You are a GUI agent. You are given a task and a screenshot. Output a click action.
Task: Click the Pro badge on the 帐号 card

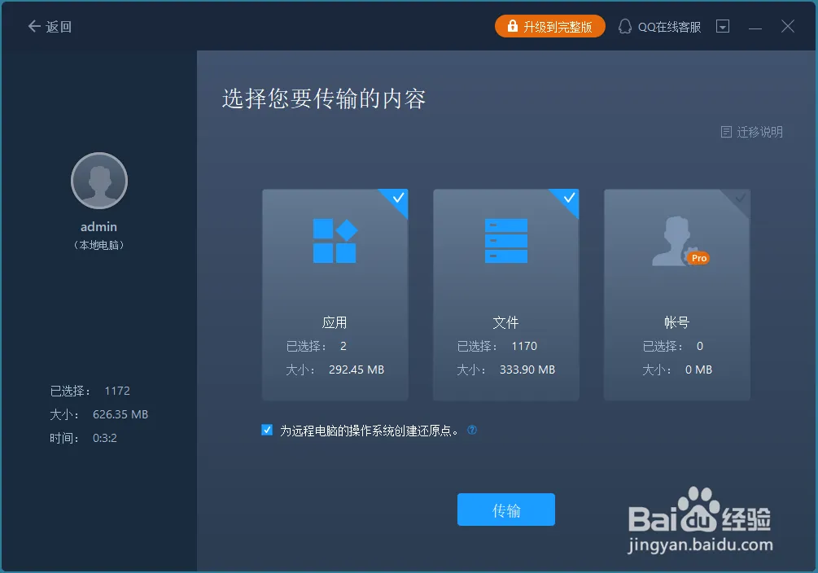pyautogui.click(x=698, y=257)
